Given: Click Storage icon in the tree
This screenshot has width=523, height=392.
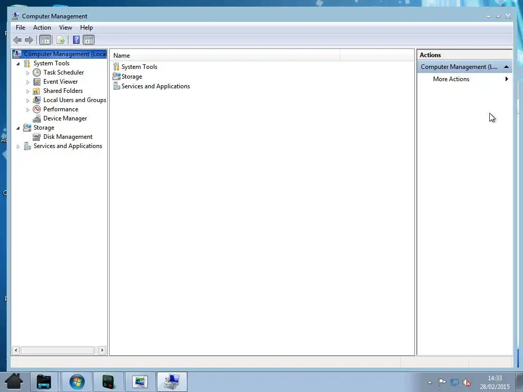Looking at the screenshot, I should click(x=27, y=128).
